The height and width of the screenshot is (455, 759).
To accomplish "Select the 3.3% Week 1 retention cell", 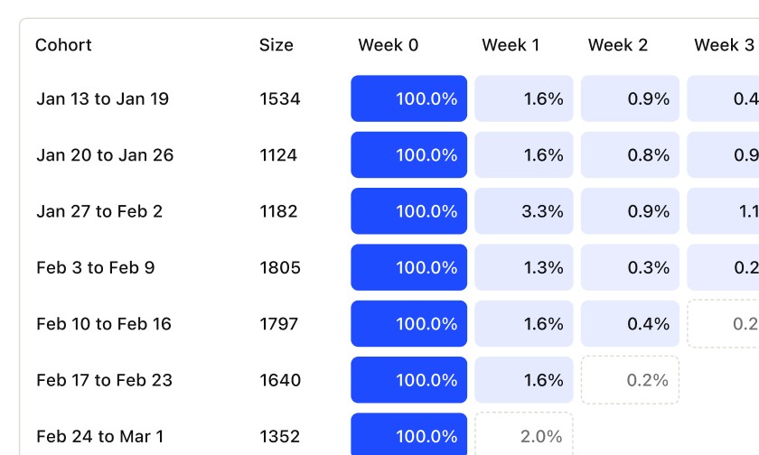I will tap(524, 211).
